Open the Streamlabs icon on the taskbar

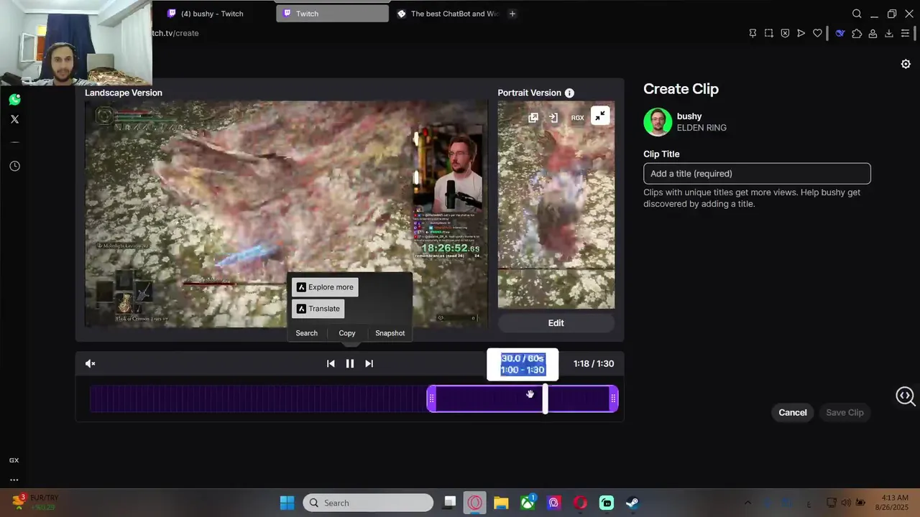coord(607,503)
